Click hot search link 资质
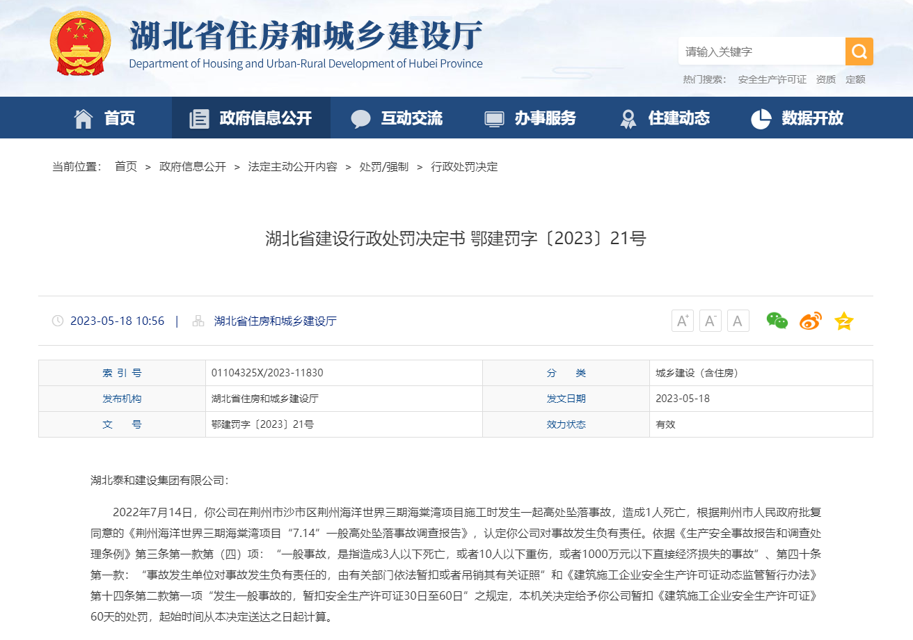Image resolution: width=913 pixels, height=640 pixels. point(826,79)
